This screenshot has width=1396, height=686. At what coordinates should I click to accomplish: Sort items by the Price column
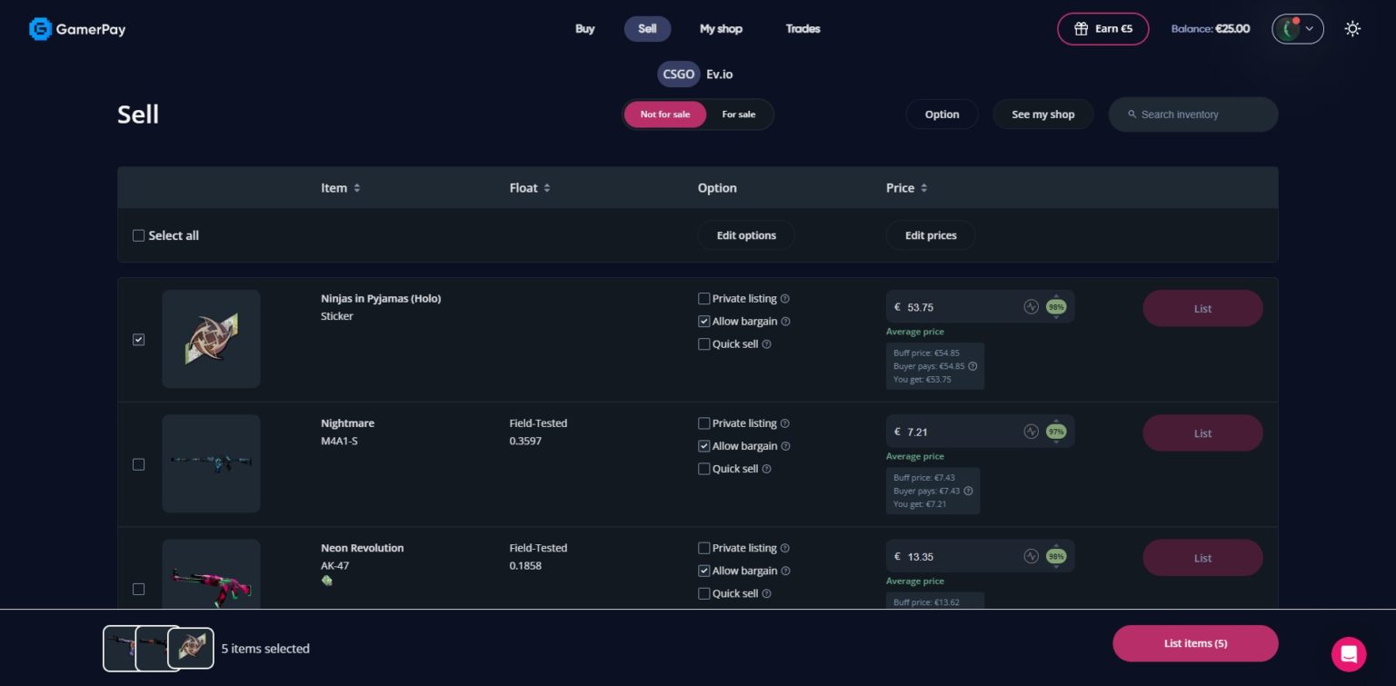tap(922, 188)
